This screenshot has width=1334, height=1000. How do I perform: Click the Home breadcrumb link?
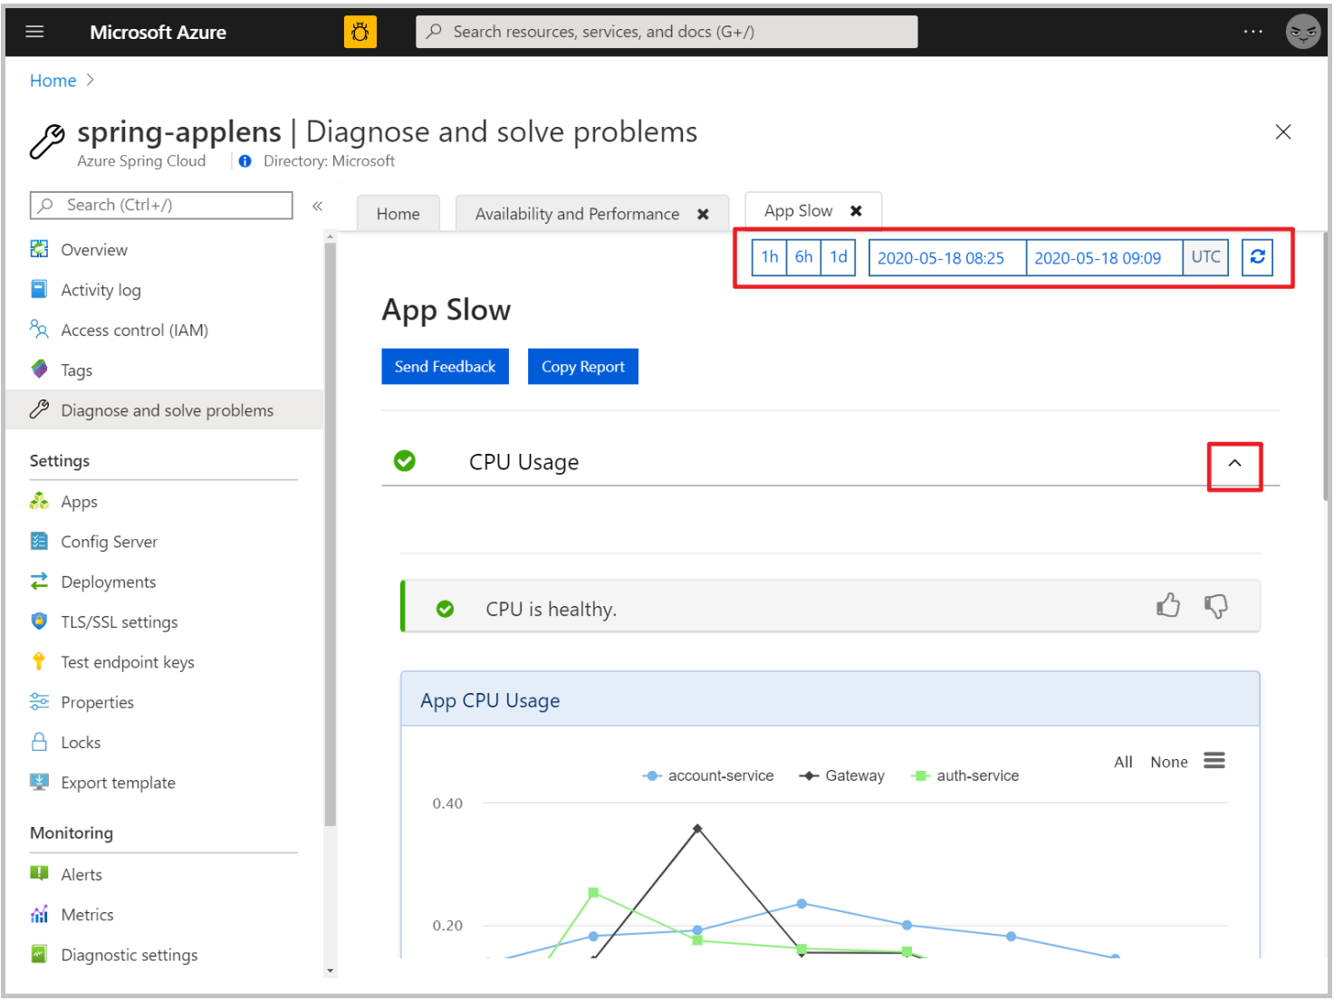click(x=53, y=81)
